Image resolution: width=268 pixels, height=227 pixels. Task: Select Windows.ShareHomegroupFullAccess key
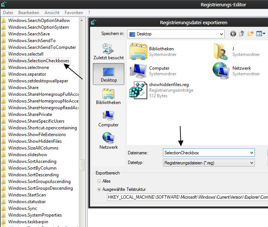[43, 94]
